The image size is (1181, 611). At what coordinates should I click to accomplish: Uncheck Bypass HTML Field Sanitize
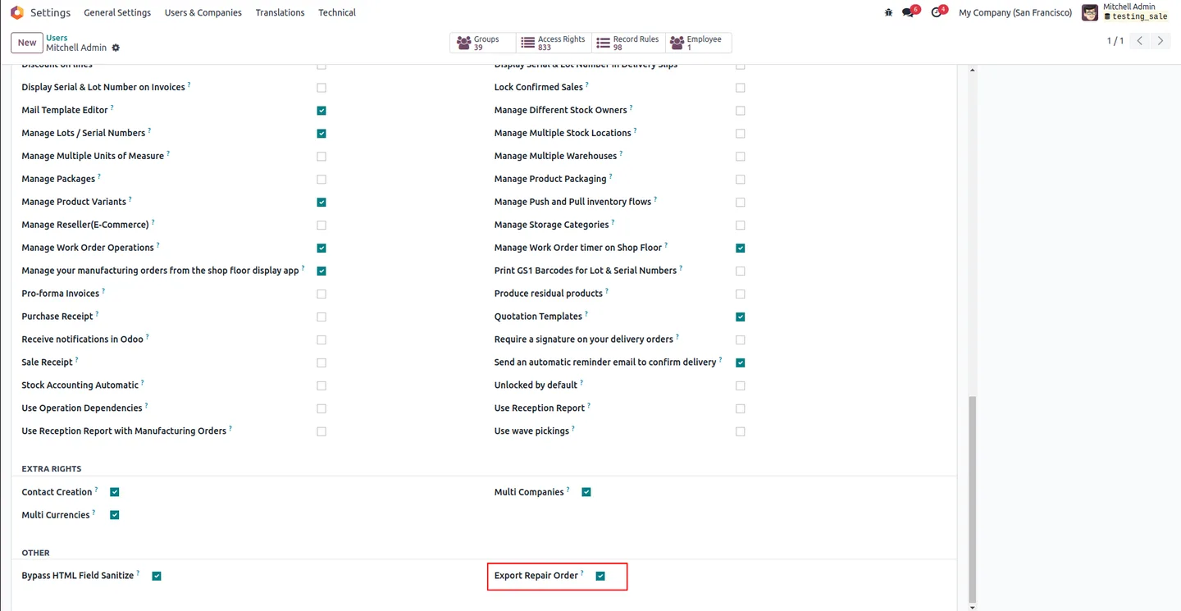[x=157, y=577]
